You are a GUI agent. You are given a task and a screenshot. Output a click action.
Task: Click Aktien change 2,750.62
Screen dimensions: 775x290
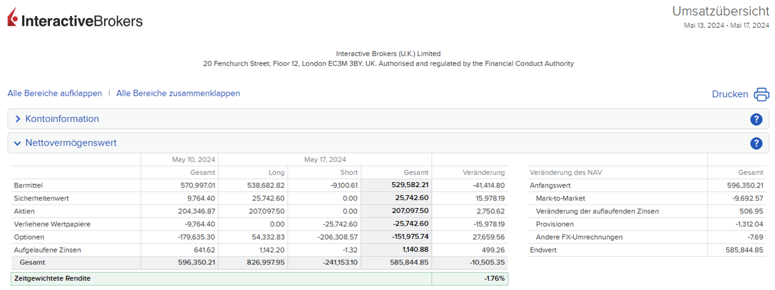[x=491, y=211]
